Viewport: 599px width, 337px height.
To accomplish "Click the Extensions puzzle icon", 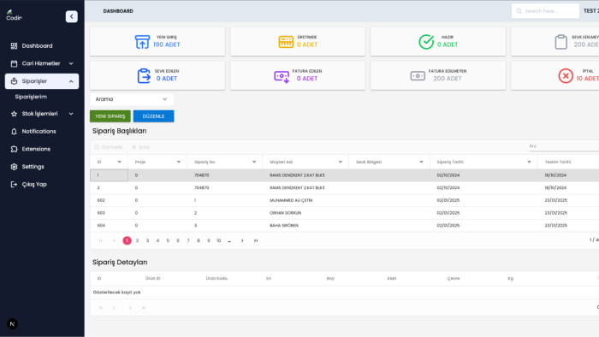I will click(x=15, y=149).
